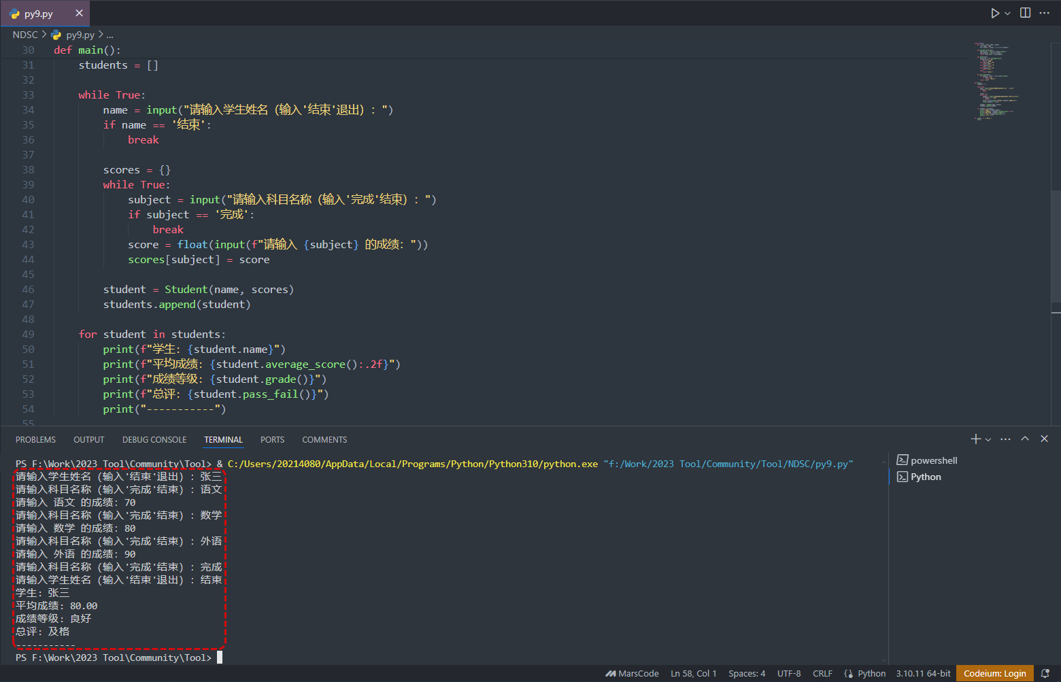Open the OUTPUT panel tab

coord(88,440)
